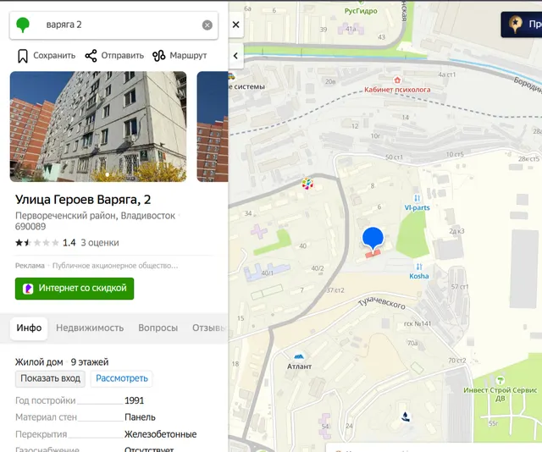Click the РусГидро map label
This screenshot has height=452, width=542.
(x=361, y=11)
